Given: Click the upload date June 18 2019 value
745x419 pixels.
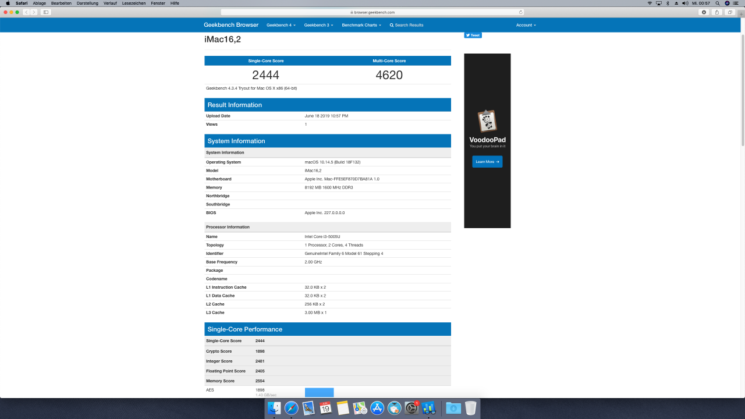Looking at the screenshot, I should coord(327,116).
